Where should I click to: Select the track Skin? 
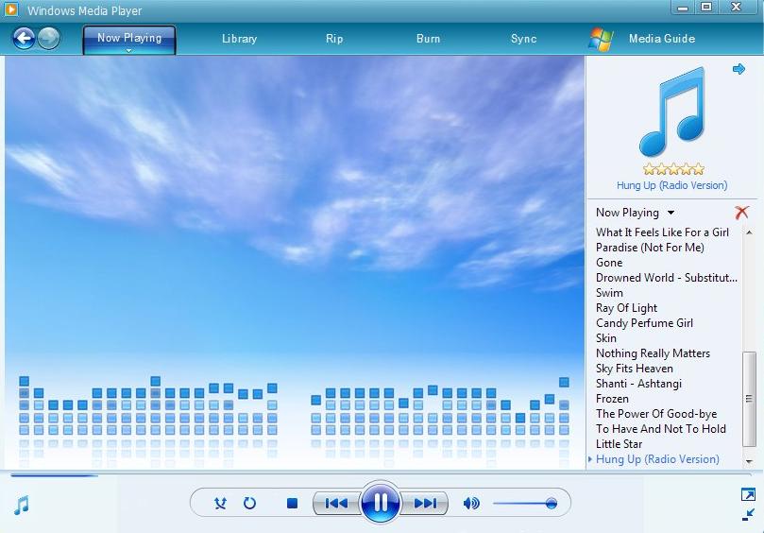(x=606, y=338)
